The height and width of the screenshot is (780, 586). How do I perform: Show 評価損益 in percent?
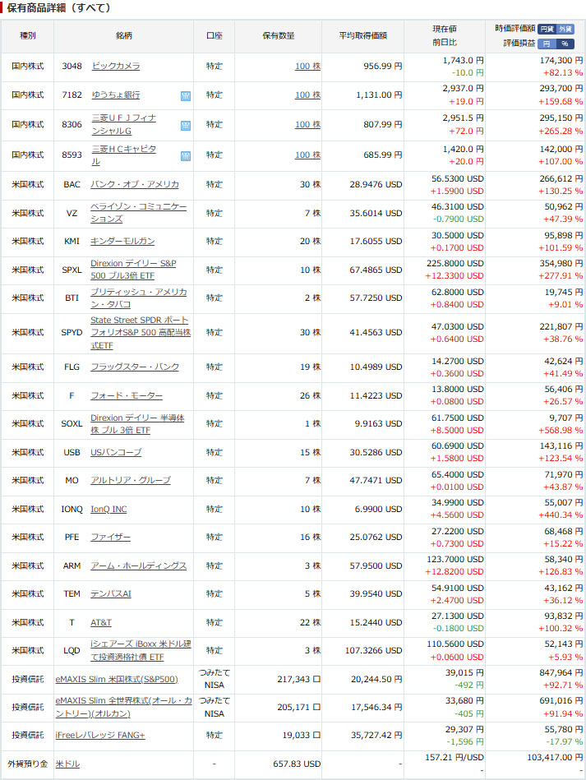565,43
